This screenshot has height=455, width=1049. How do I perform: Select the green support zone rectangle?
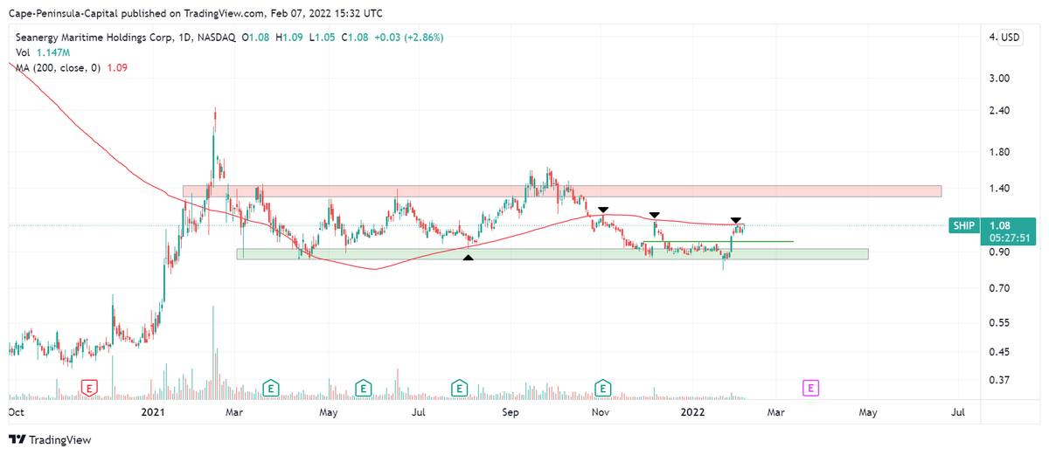pyautogui.click(x=552, y=254)
